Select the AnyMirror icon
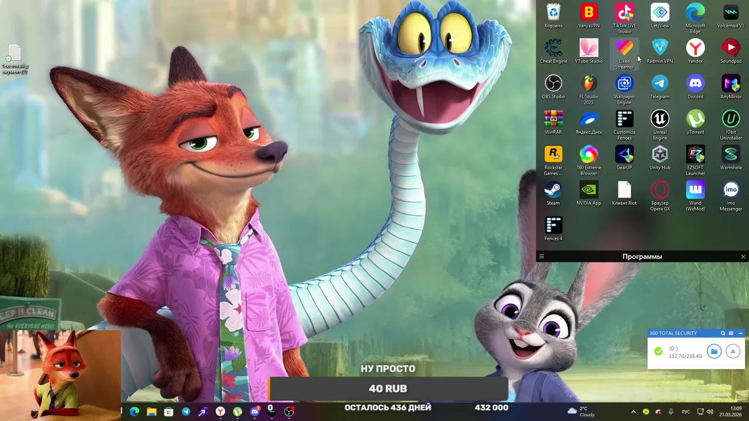749x421 pixels. (731, 87)
